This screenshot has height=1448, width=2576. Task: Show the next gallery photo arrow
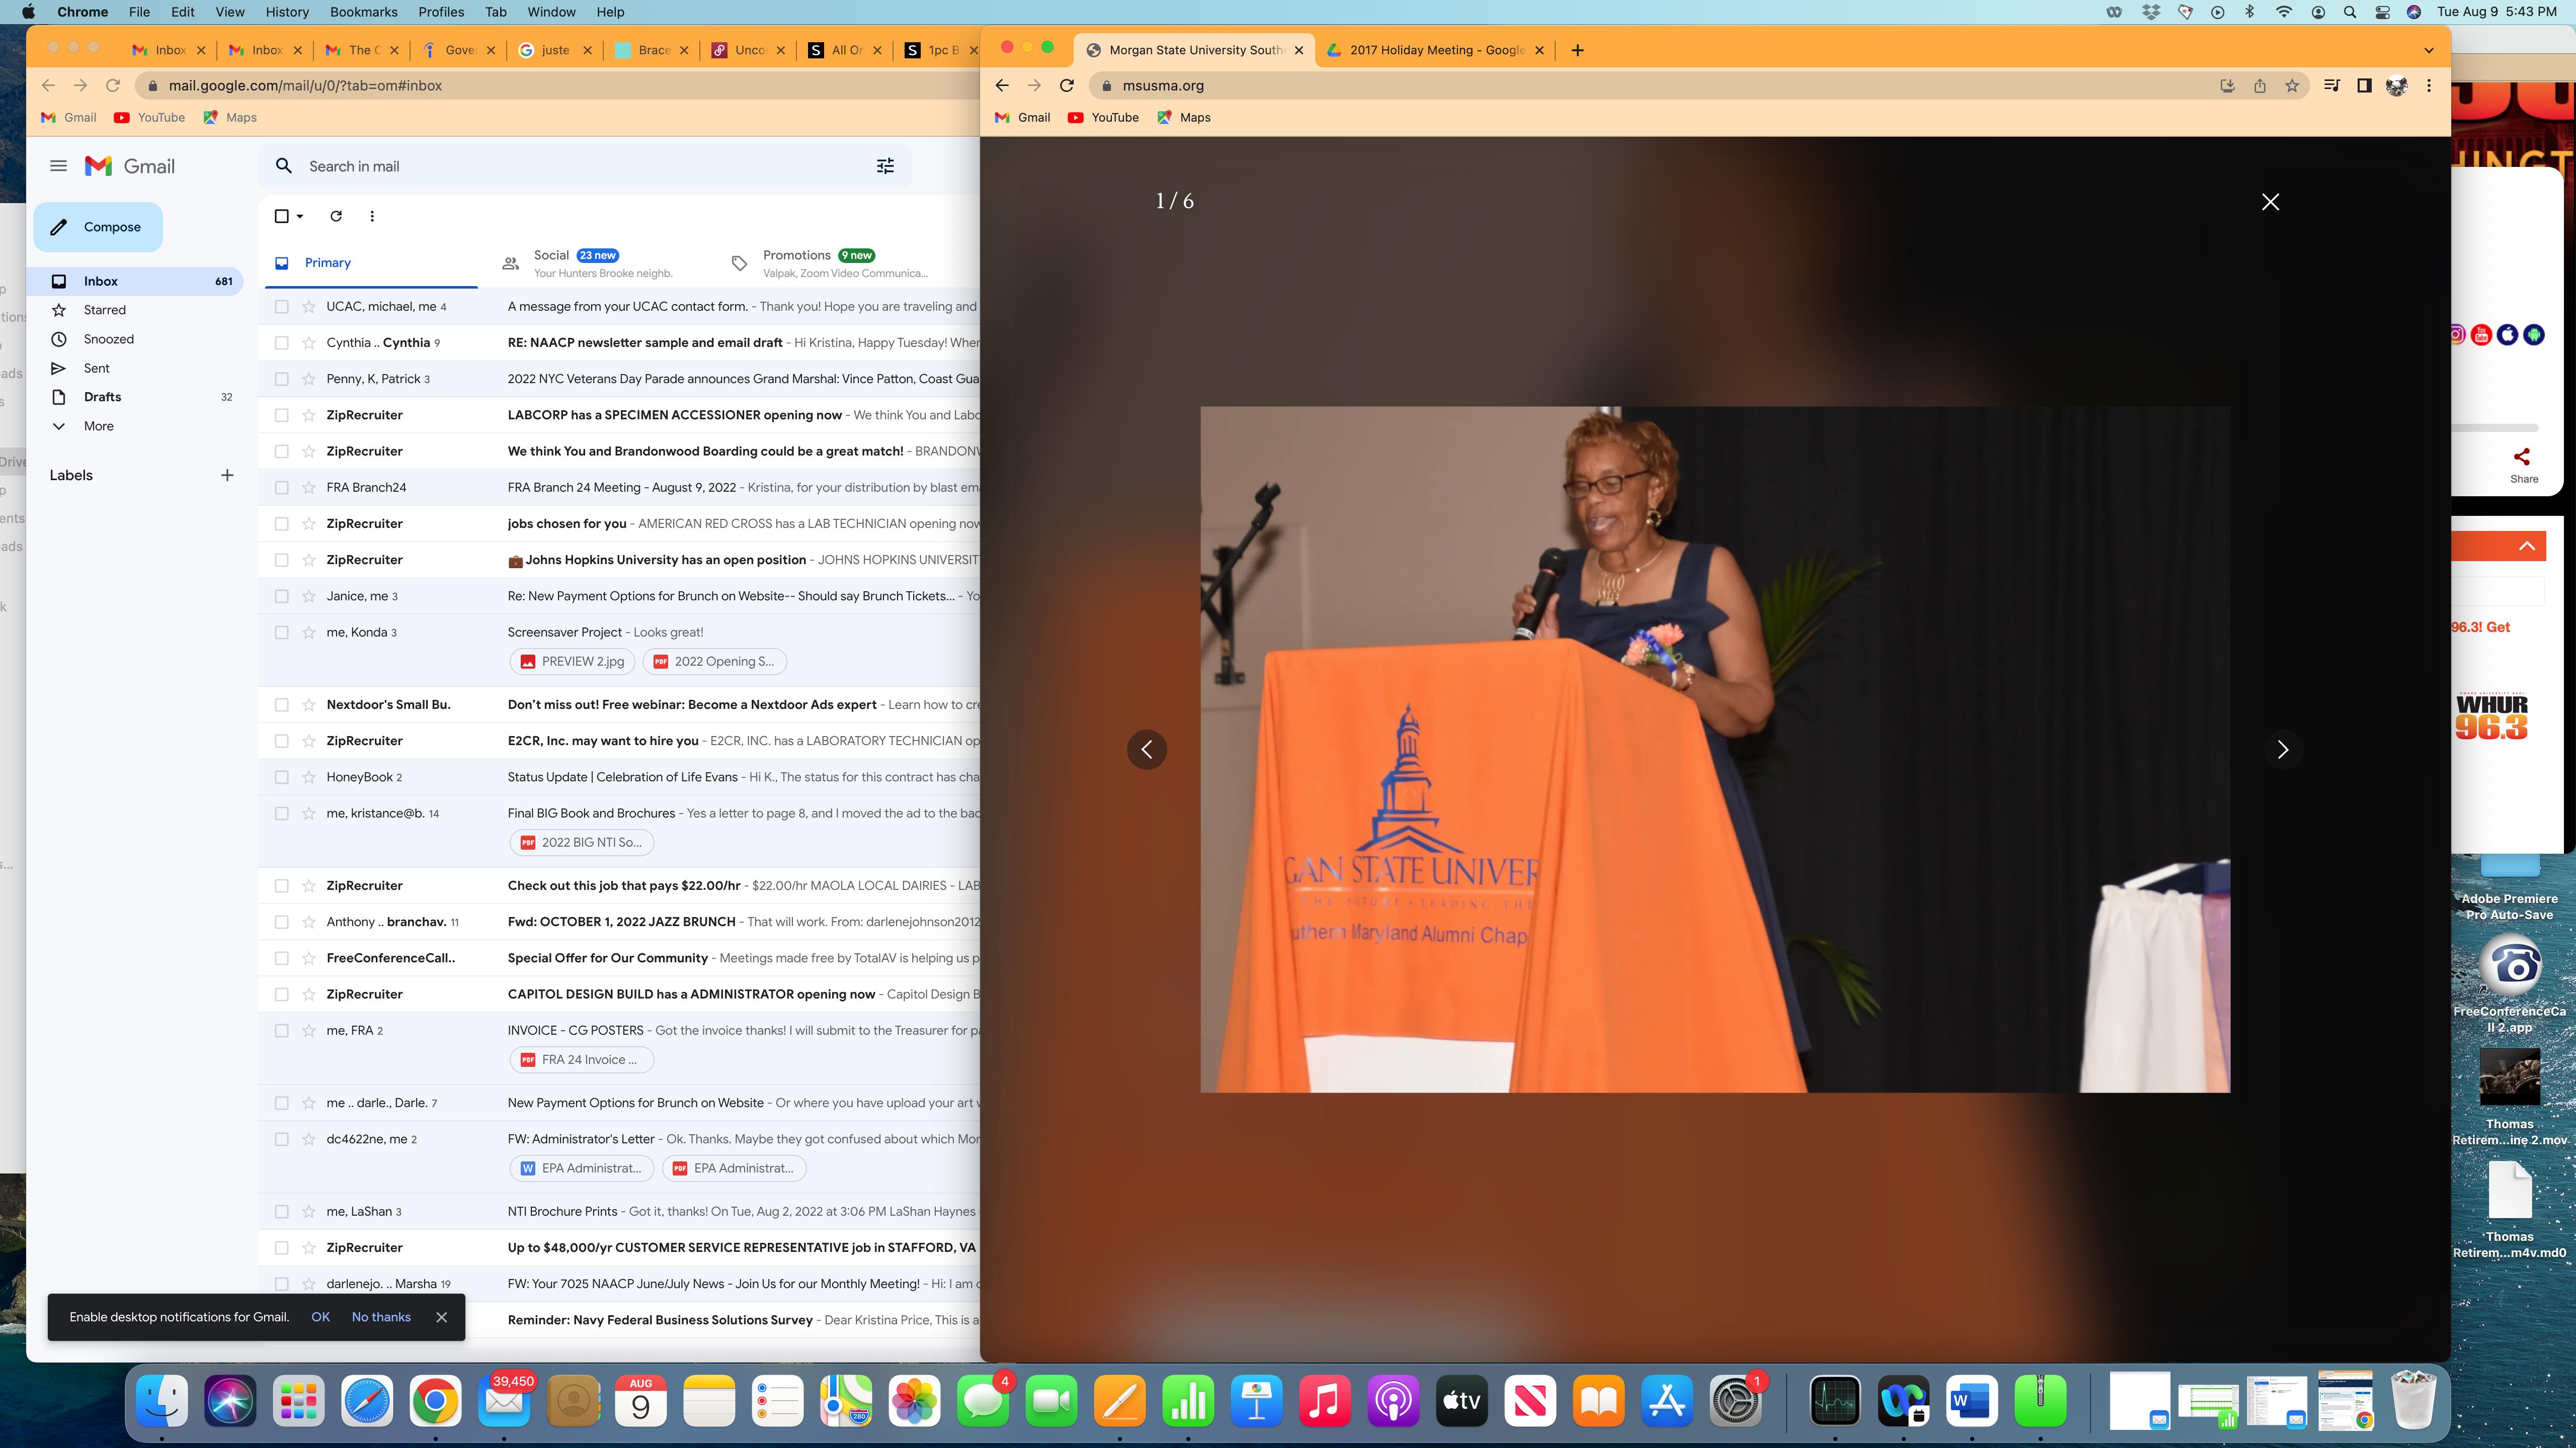(x=2282, y=750)
